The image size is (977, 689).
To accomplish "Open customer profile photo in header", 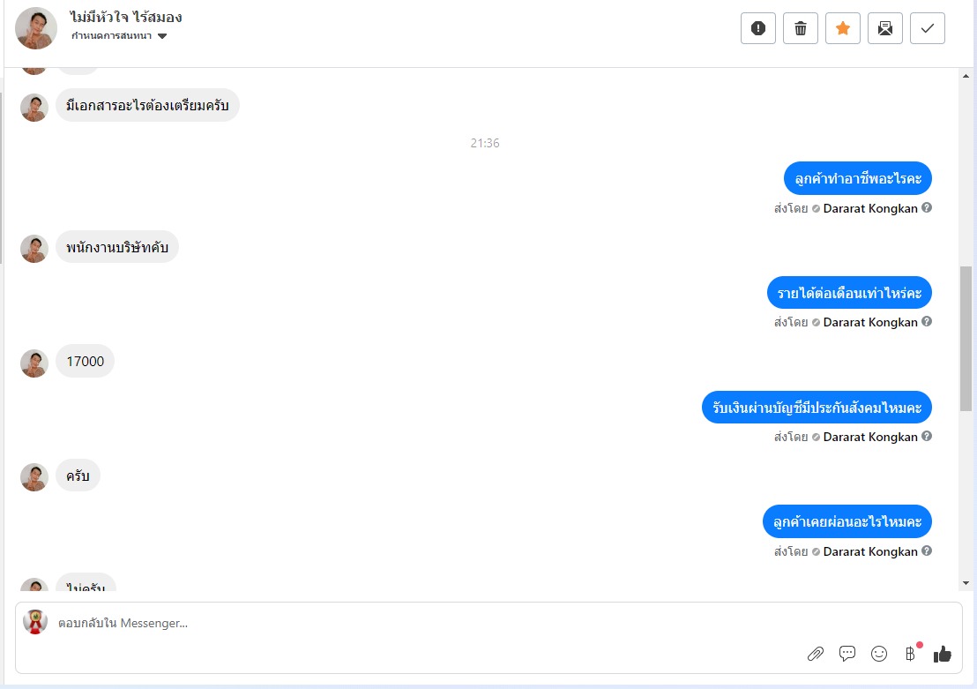I will click(x=36, y=28).
